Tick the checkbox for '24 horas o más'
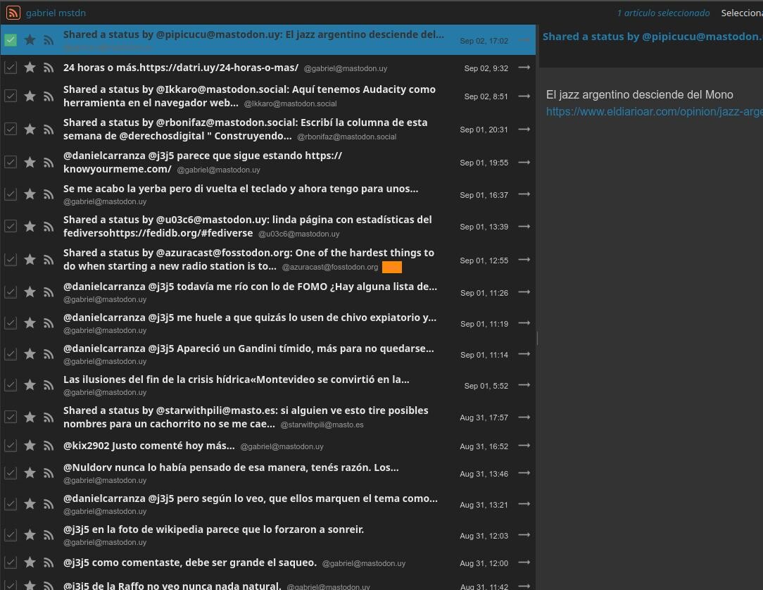 [11, 68]
